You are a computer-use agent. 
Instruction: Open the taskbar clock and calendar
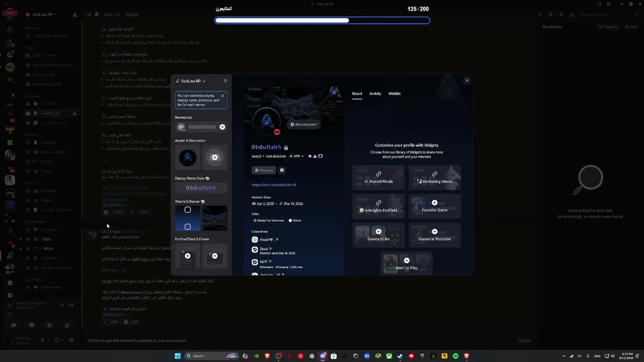(x=627, y=356)
